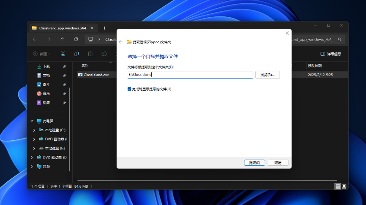Expand 本地磁盘 (C:) tree node
Viewport: 366px width, 205px height.
click(34, 130)
